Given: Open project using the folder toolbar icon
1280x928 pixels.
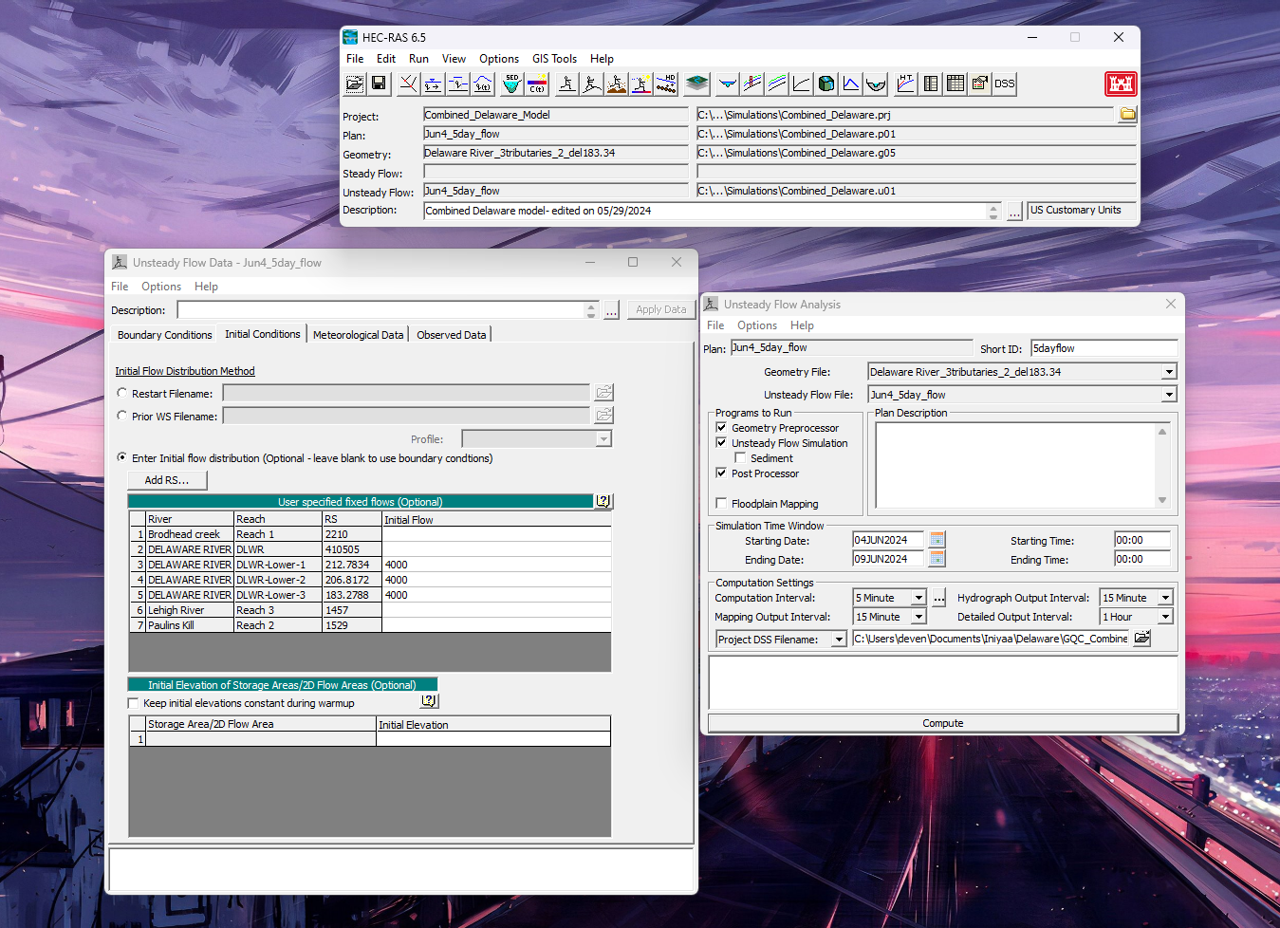Looking at the screenshot, I should tap(355, 84).
